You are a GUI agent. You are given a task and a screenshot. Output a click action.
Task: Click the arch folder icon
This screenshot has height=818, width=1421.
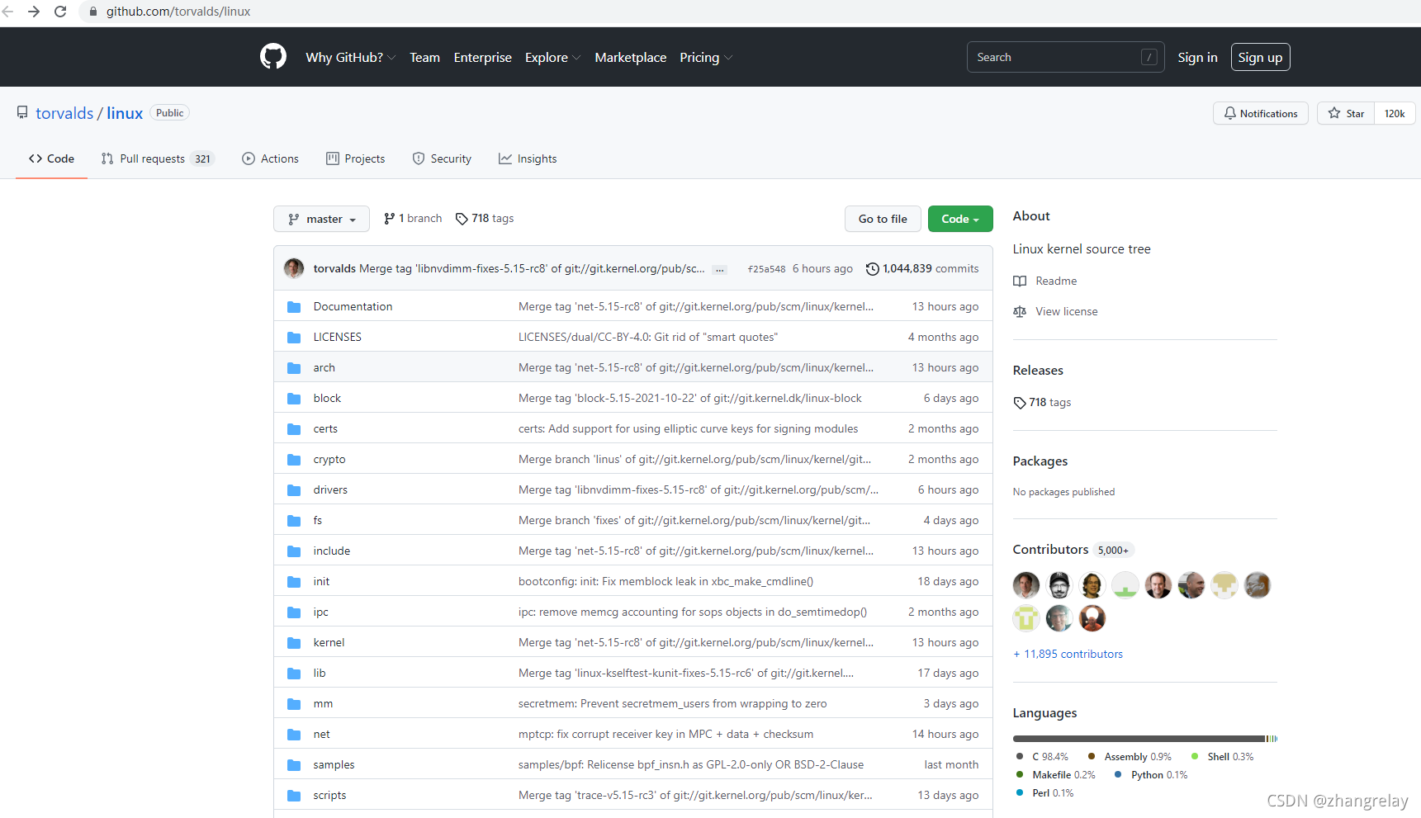point(294,368)
